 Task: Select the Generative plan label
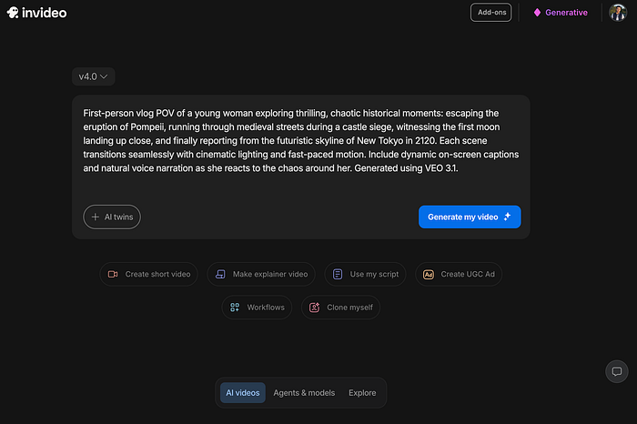(566, 13)
